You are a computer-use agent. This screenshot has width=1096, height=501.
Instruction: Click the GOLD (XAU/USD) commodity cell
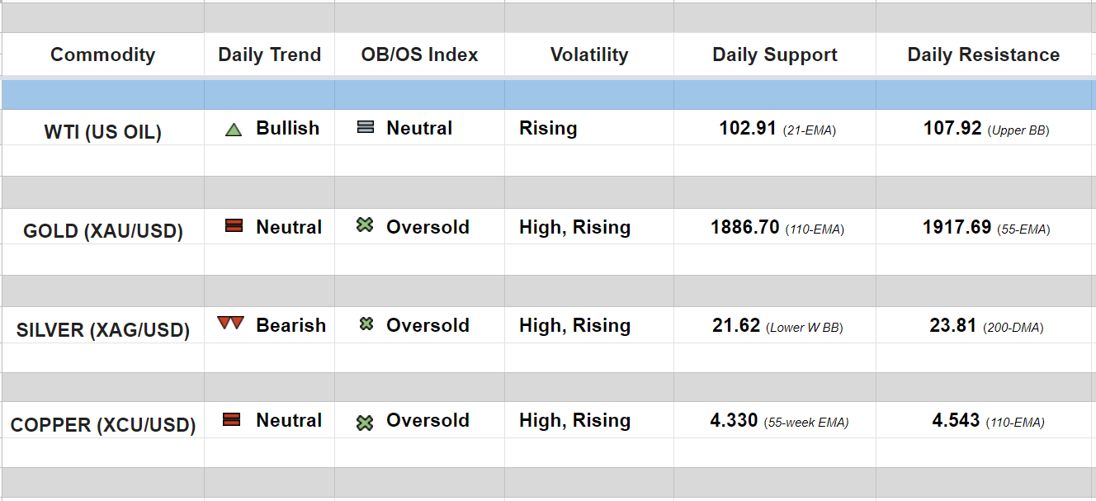[102, 230]
